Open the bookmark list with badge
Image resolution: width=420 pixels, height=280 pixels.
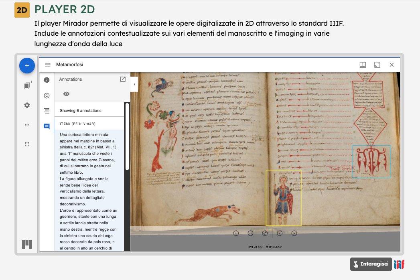tap(27, 85)
